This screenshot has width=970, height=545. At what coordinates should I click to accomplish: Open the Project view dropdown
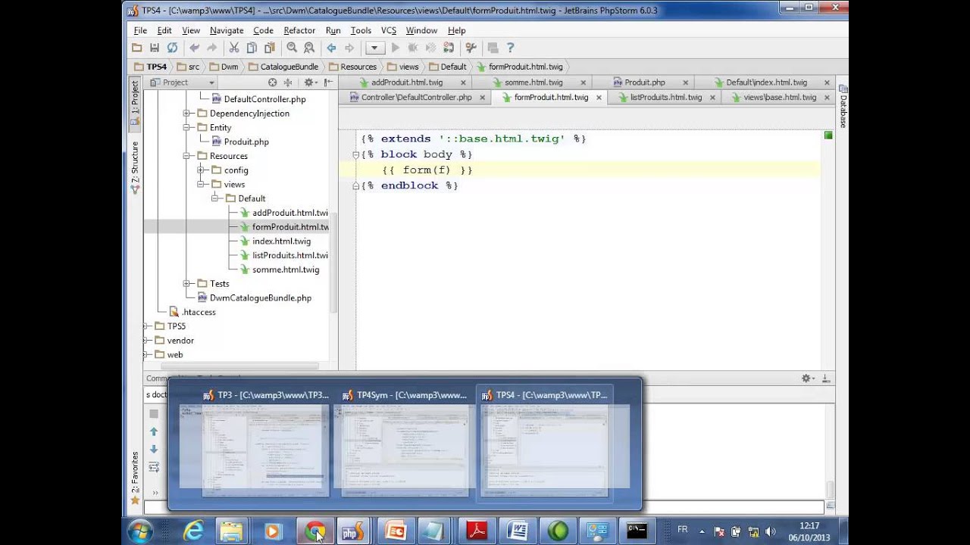tap(211, 83)
